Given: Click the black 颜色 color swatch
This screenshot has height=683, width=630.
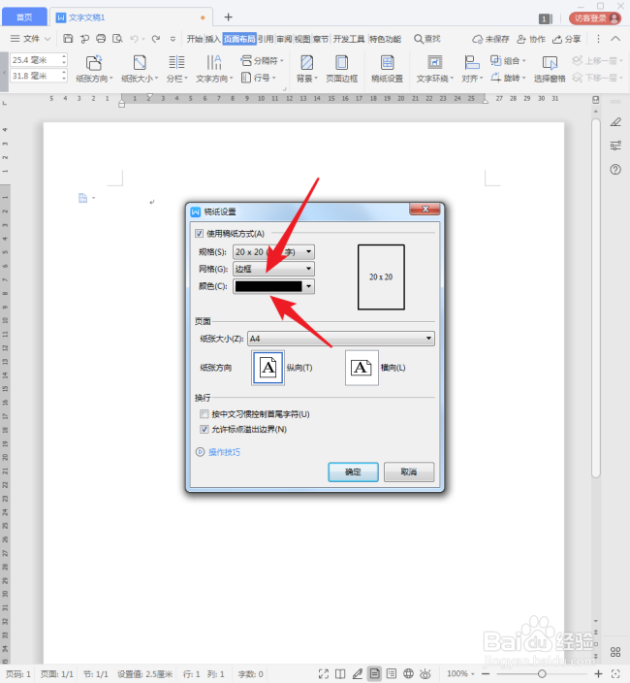Looking at the screenshot, I should pos(268,286).
